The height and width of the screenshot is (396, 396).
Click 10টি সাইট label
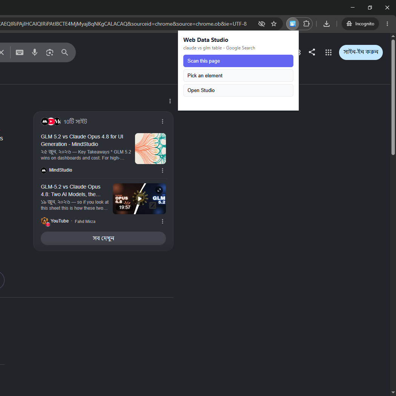coord(75,121)
